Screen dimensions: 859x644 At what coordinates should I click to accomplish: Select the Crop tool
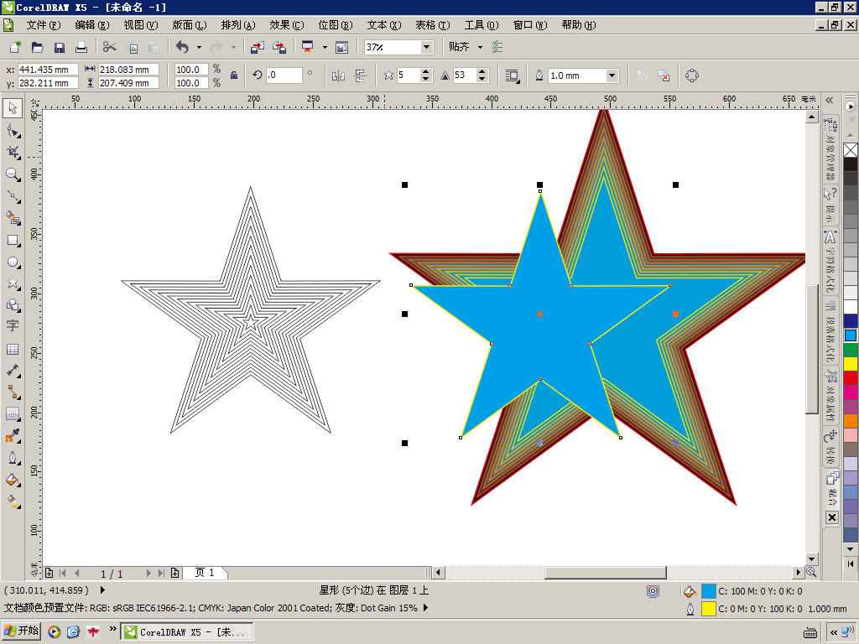(13, 153)
